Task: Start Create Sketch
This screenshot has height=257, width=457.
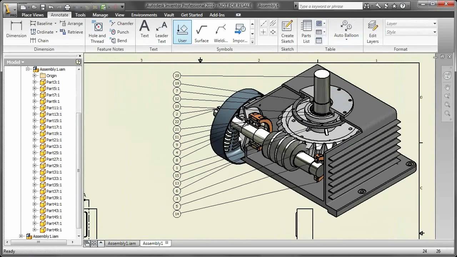Action: click(287, 32)
